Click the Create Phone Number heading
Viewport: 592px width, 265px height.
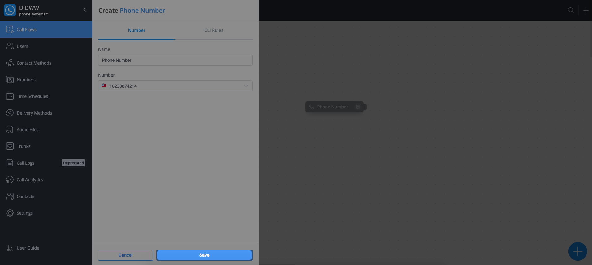132,11
